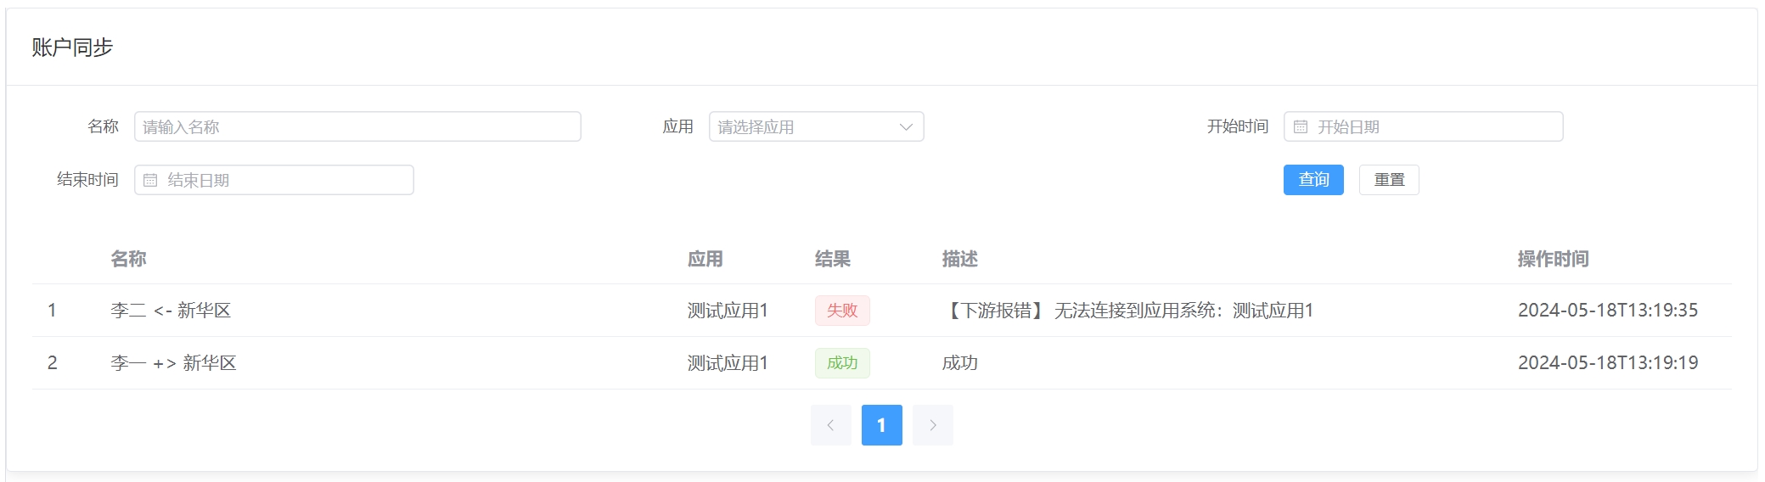Click the 失败 result tag
The image size is (1765, 482).
point(842,311)
